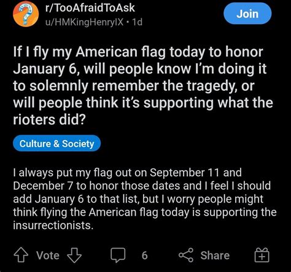The height and width of the screenshot is (272, 291).
Task: Click 'January 6' in the post title
Action: (x=45, y=69)
